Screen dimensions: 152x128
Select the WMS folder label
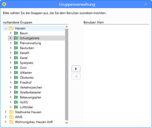[x=19, y=117]
